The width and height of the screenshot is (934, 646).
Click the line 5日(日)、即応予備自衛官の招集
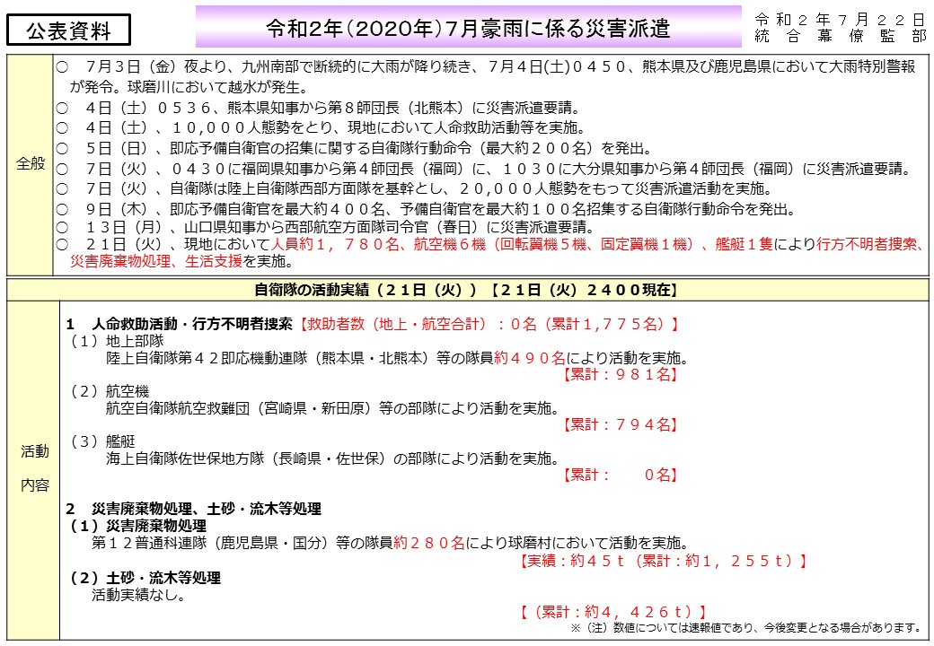coord(355,148)
